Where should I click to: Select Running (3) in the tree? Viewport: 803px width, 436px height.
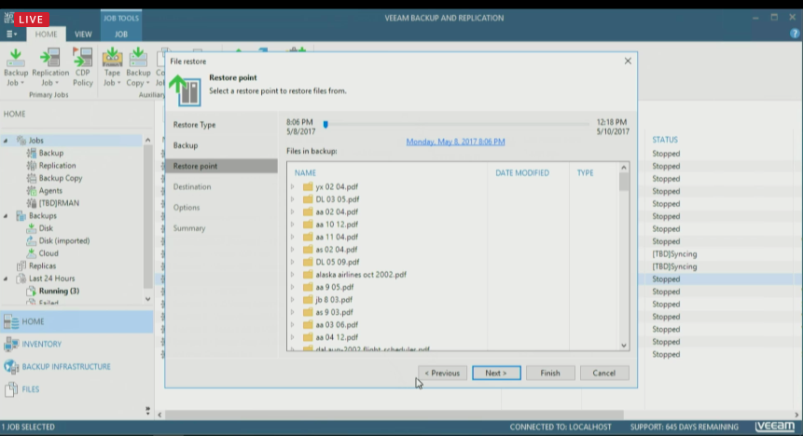tap(59, 291)
